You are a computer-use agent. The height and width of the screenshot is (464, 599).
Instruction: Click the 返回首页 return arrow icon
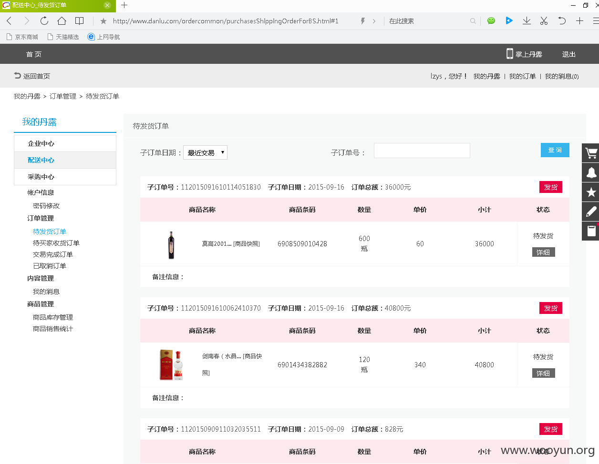coord(18,76)
